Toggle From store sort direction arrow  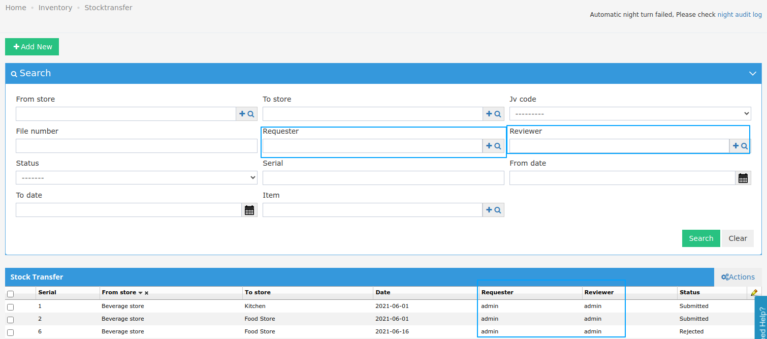tap(140, 293)
